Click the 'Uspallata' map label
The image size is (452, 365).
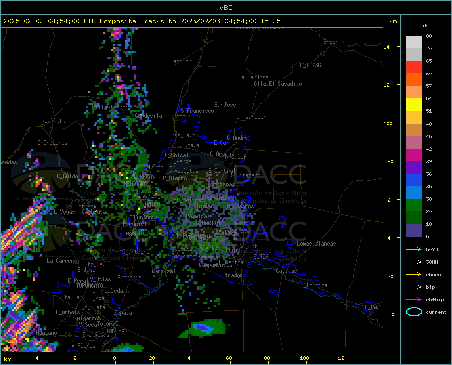pyautogui.click(x=52, y=121)
